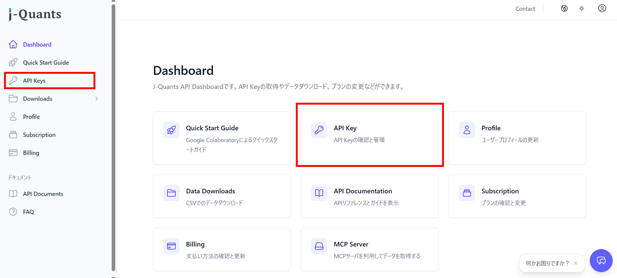The image size is (617, 278).
Task: Click the book icon beside API Documents
Action: (13, 194)
